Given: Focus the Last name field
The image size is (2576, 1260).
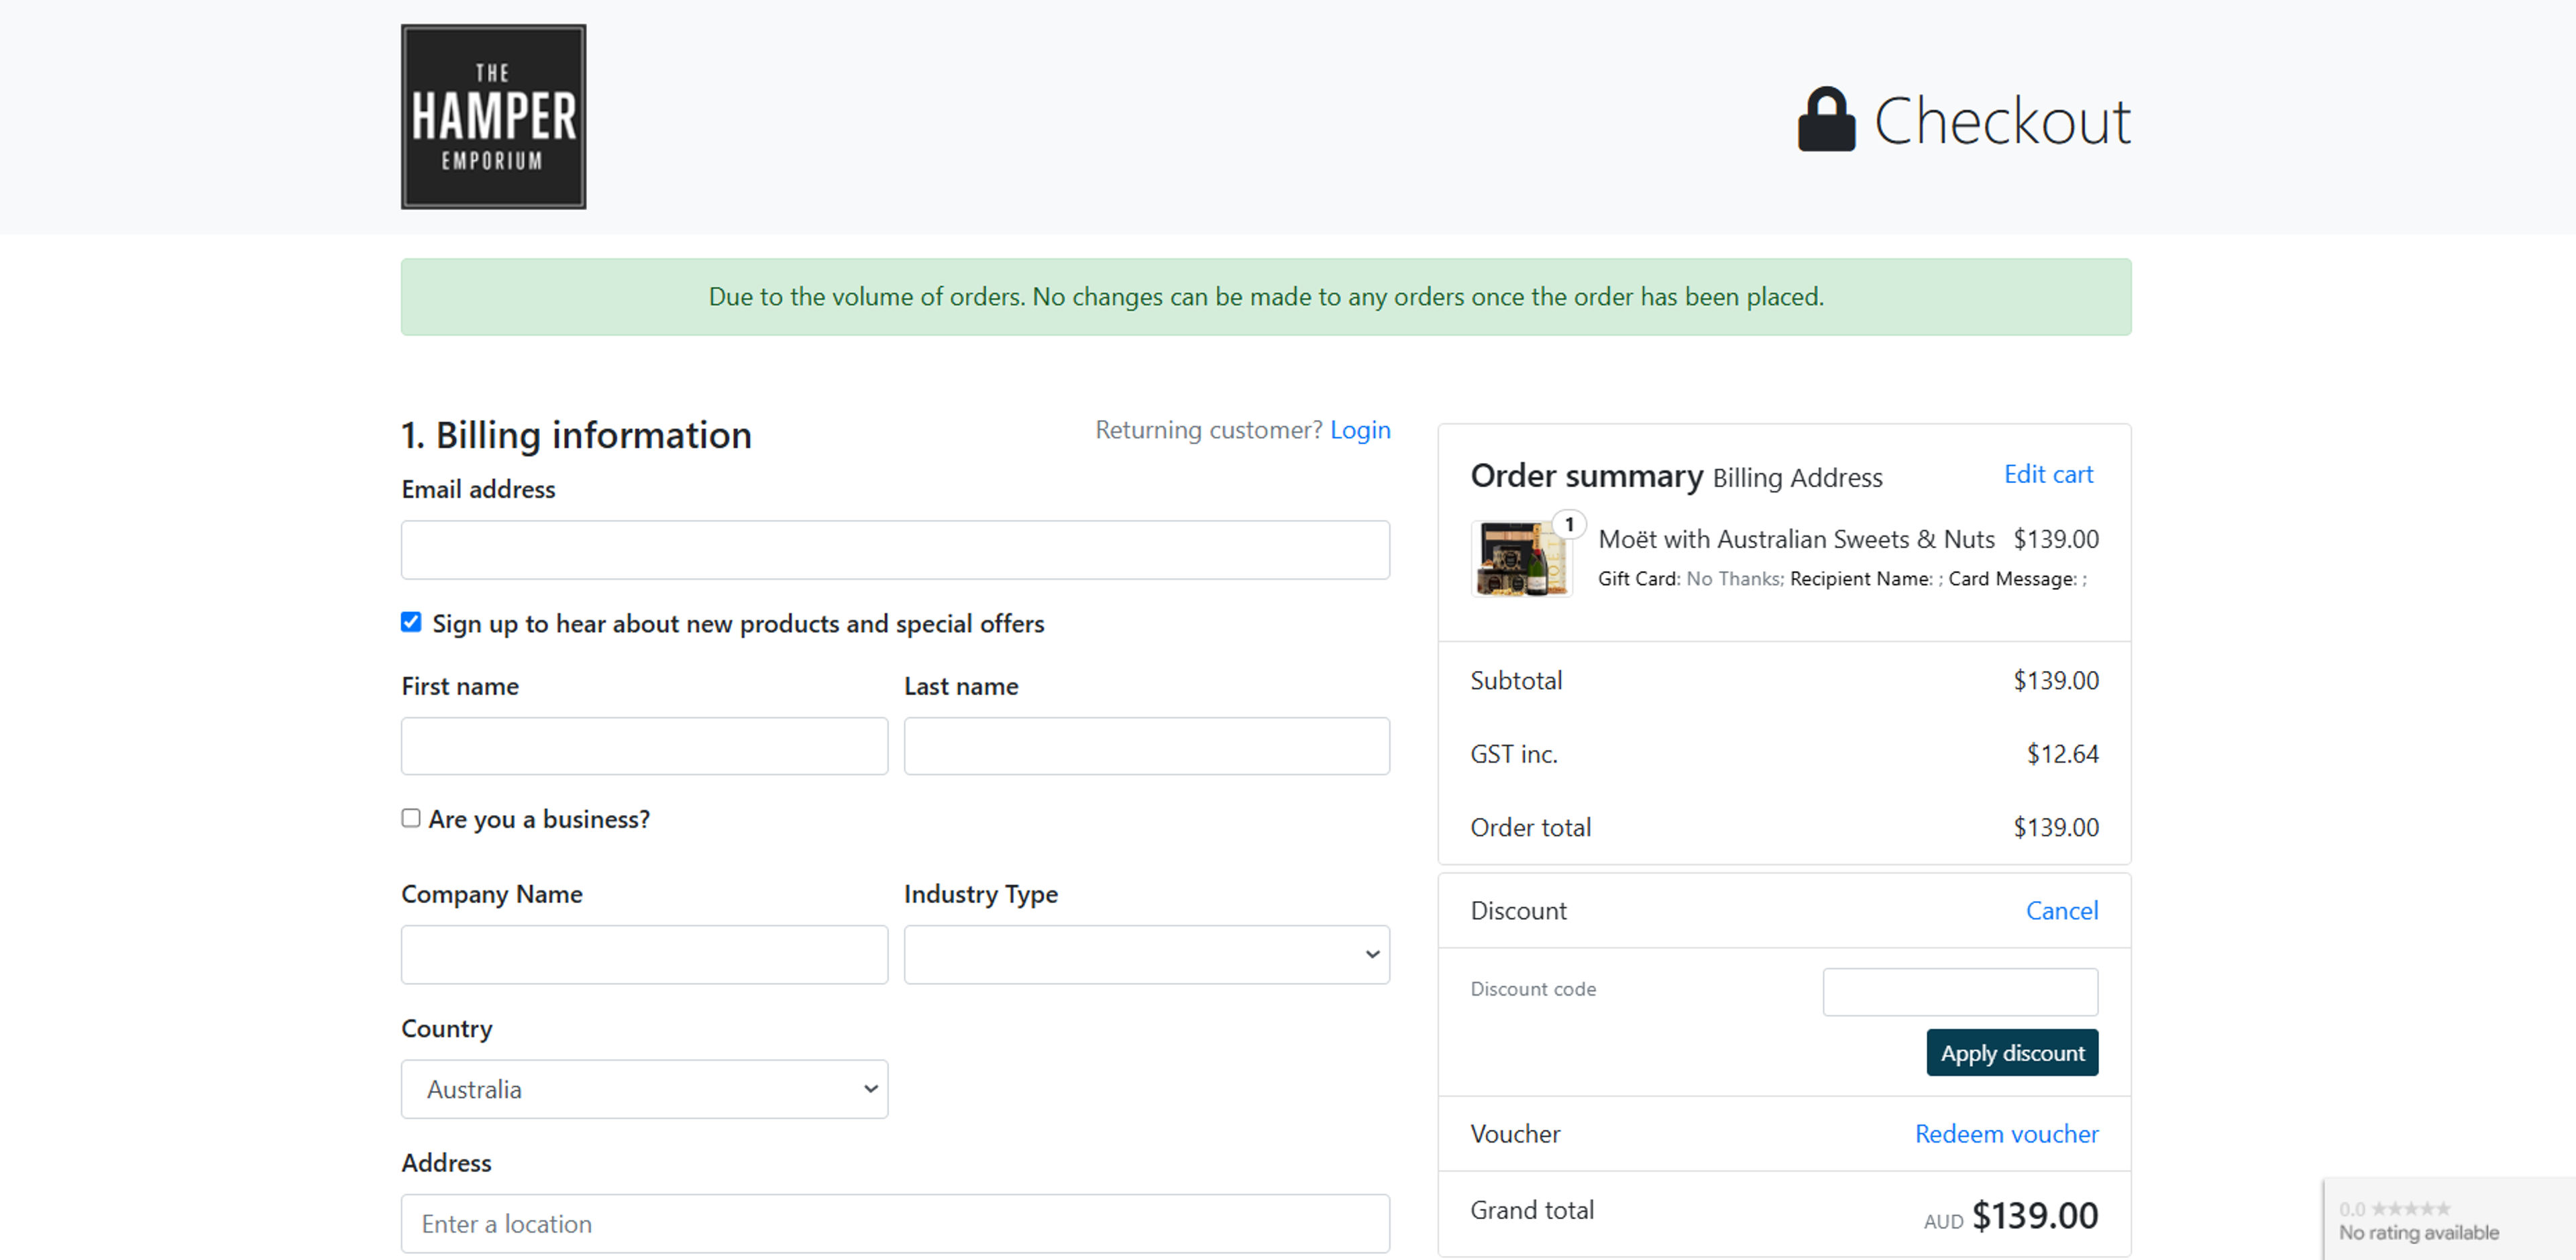Looking at the screenshot, I should pos(1146,746).
